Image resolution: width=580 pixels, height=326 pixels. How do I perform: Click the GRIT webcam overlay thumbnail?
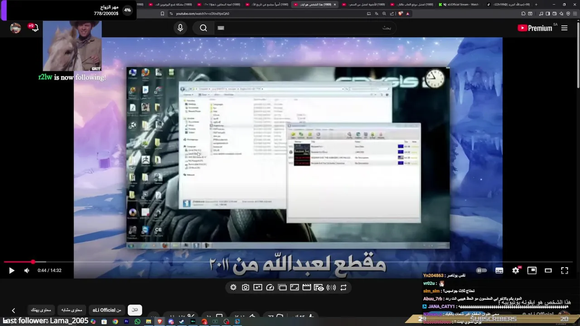click(72, 46)
